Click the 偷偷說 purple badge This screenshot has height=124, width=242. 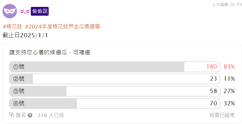click(x=40, y=11)
